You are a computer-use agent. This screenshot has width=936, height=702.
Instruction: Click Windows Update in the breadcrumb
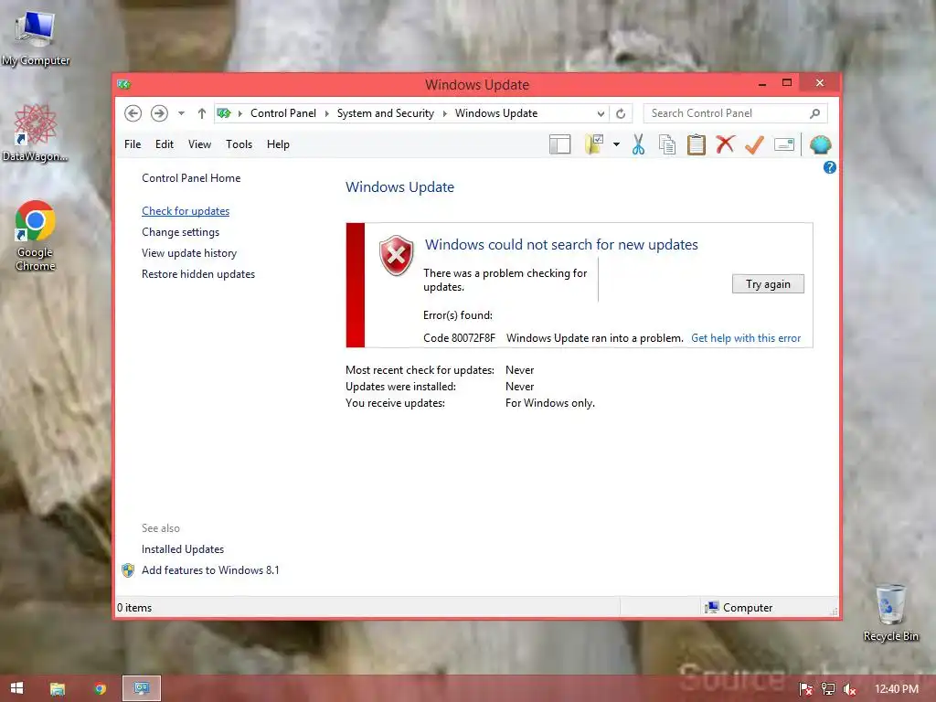pos(496,113)
